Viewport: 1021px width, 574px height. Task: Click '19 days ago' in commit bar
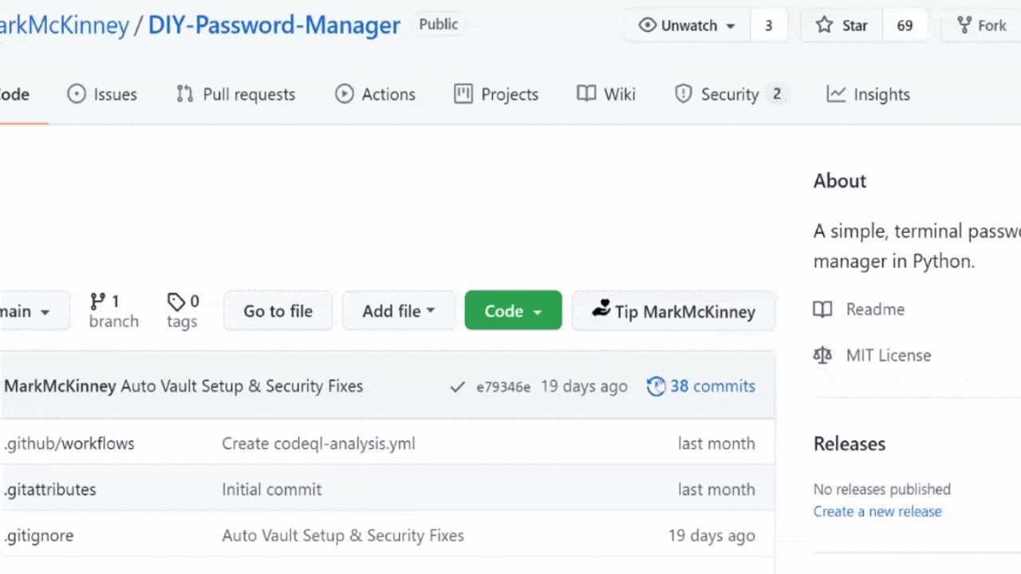584,387
